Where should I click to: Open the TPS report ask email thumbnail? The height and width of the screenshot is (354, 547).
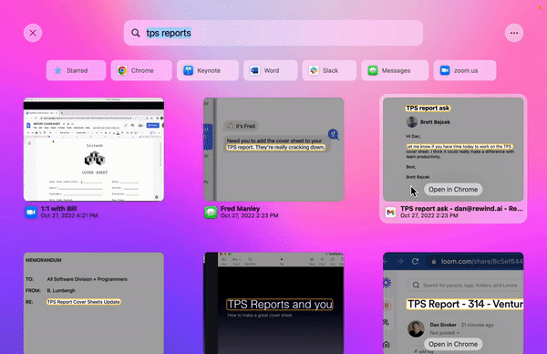point(453,150)
